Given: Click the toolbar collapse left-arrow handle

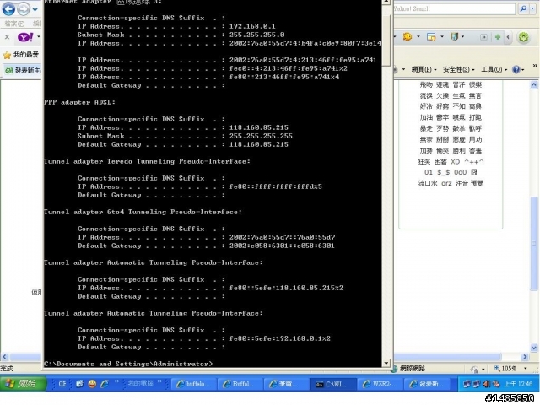Looking at the screenshot, I should point(508,37).
